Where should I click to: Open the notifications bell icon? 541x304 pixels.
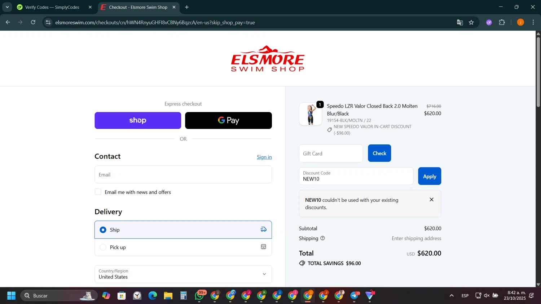click(531, 296)
